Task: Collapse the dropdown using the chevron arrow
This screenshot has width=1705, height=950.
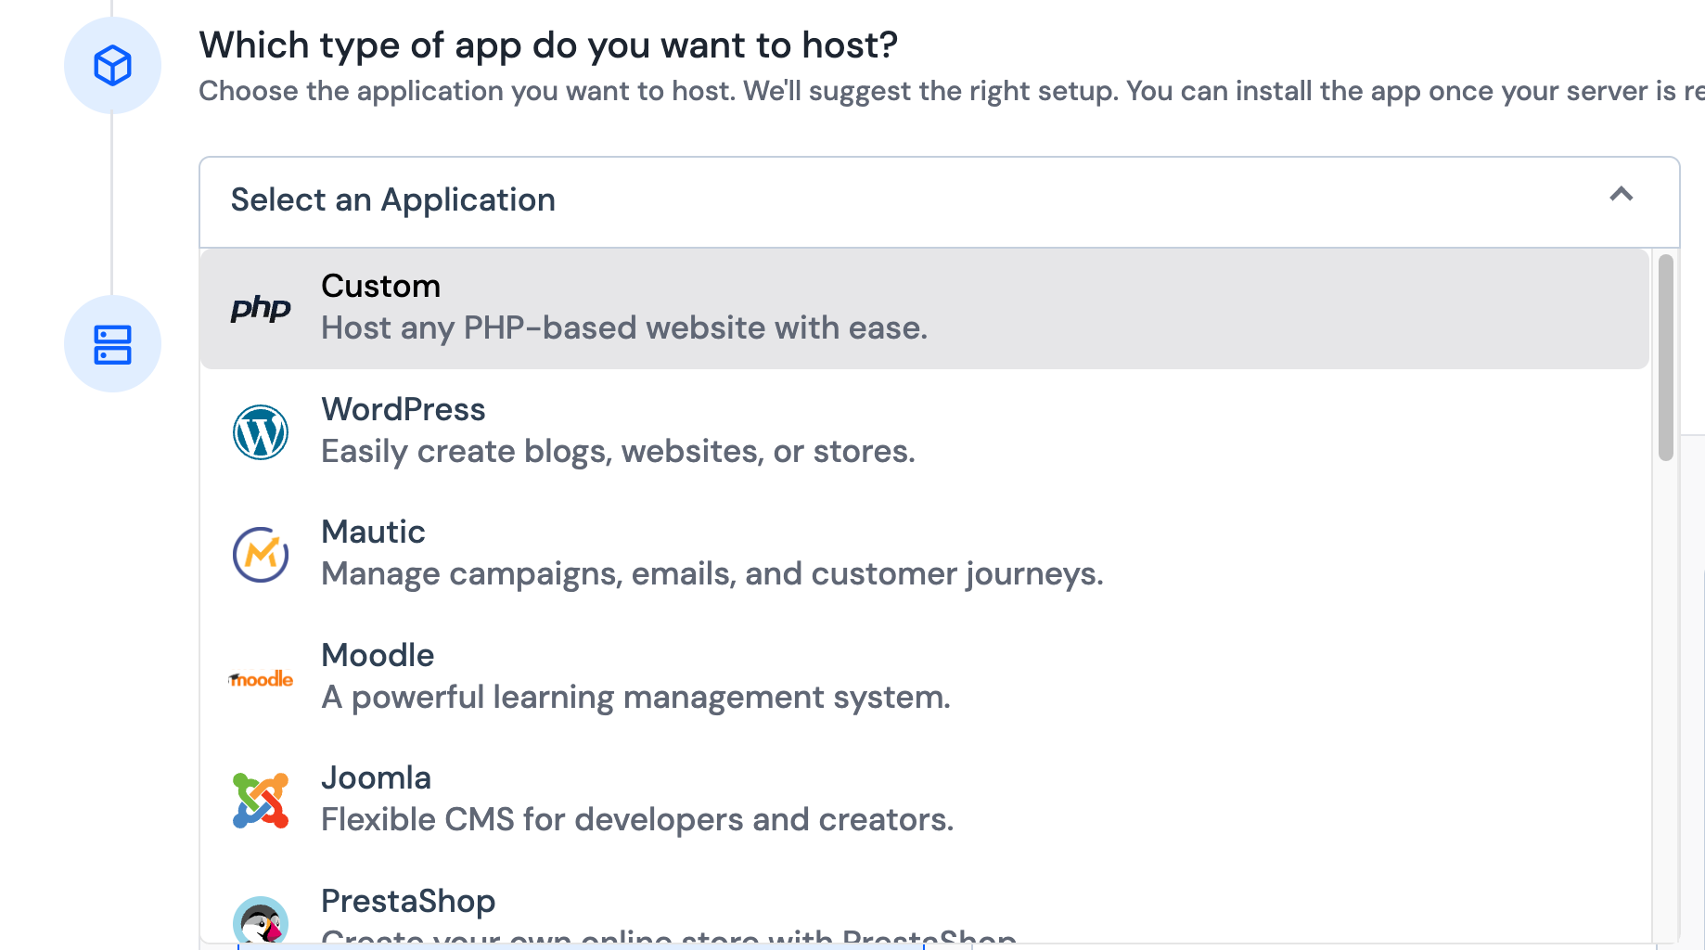Action: click(x=1621, y=195)
